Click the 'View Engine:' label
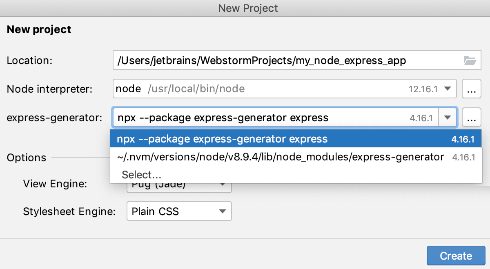The width and height of the screenshot is (490, 269). click(x=55, y=184)
